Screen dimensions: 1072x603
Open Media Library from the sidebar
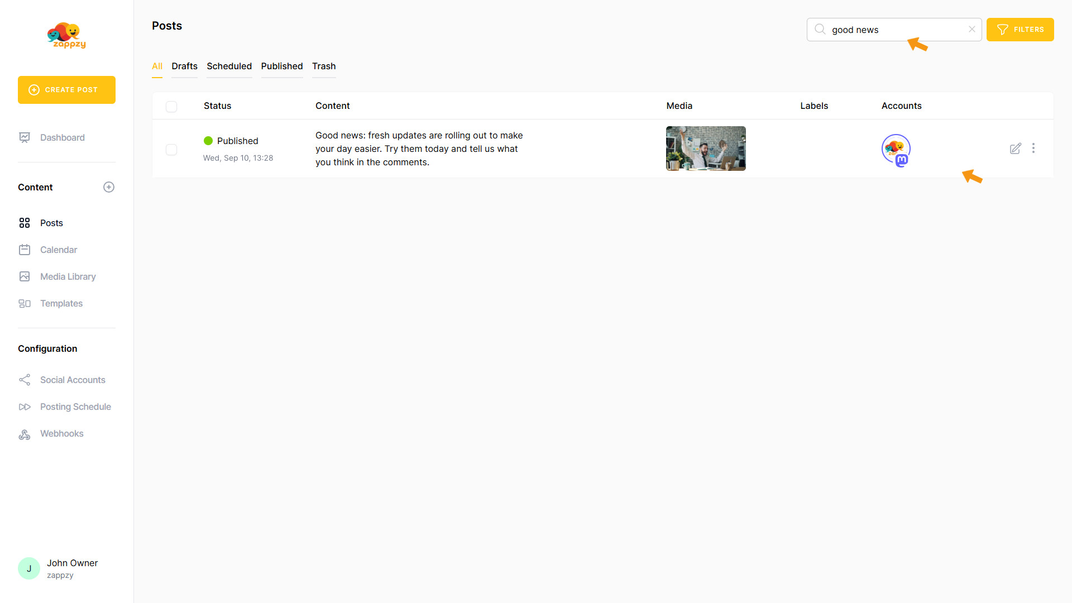point(68,276)
